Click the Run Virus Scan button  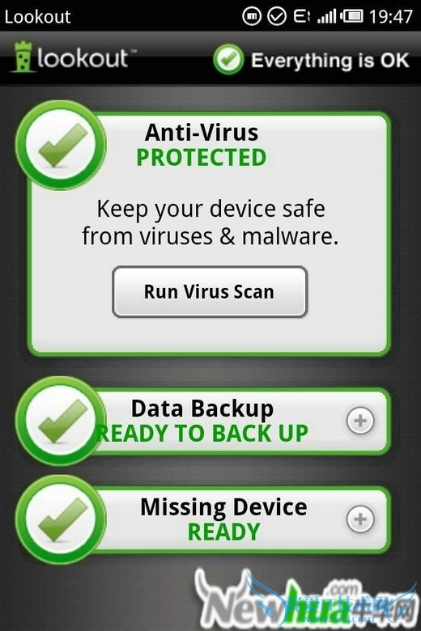click(x=210, y=292)
